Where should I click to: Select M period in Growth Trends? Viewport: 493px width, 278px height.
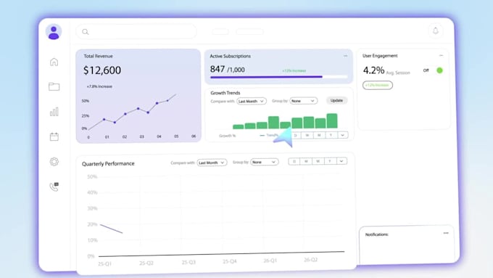319,135
